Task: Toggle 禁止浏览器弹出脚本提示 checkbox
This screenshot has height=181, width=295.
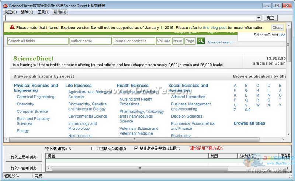Action: (x=136, y=149)
